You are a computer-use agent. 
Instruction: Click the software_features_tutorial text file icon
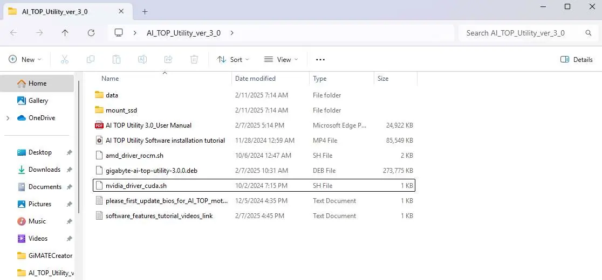pyautogui.click(x=99, y=215)
